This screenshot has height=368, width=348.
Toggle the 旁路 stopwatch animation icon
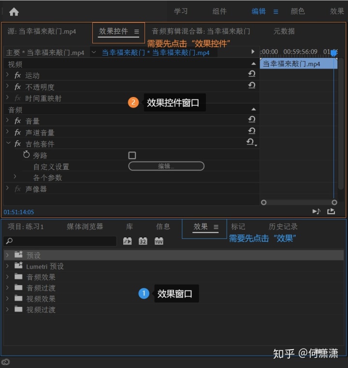(x=26, y=154)
